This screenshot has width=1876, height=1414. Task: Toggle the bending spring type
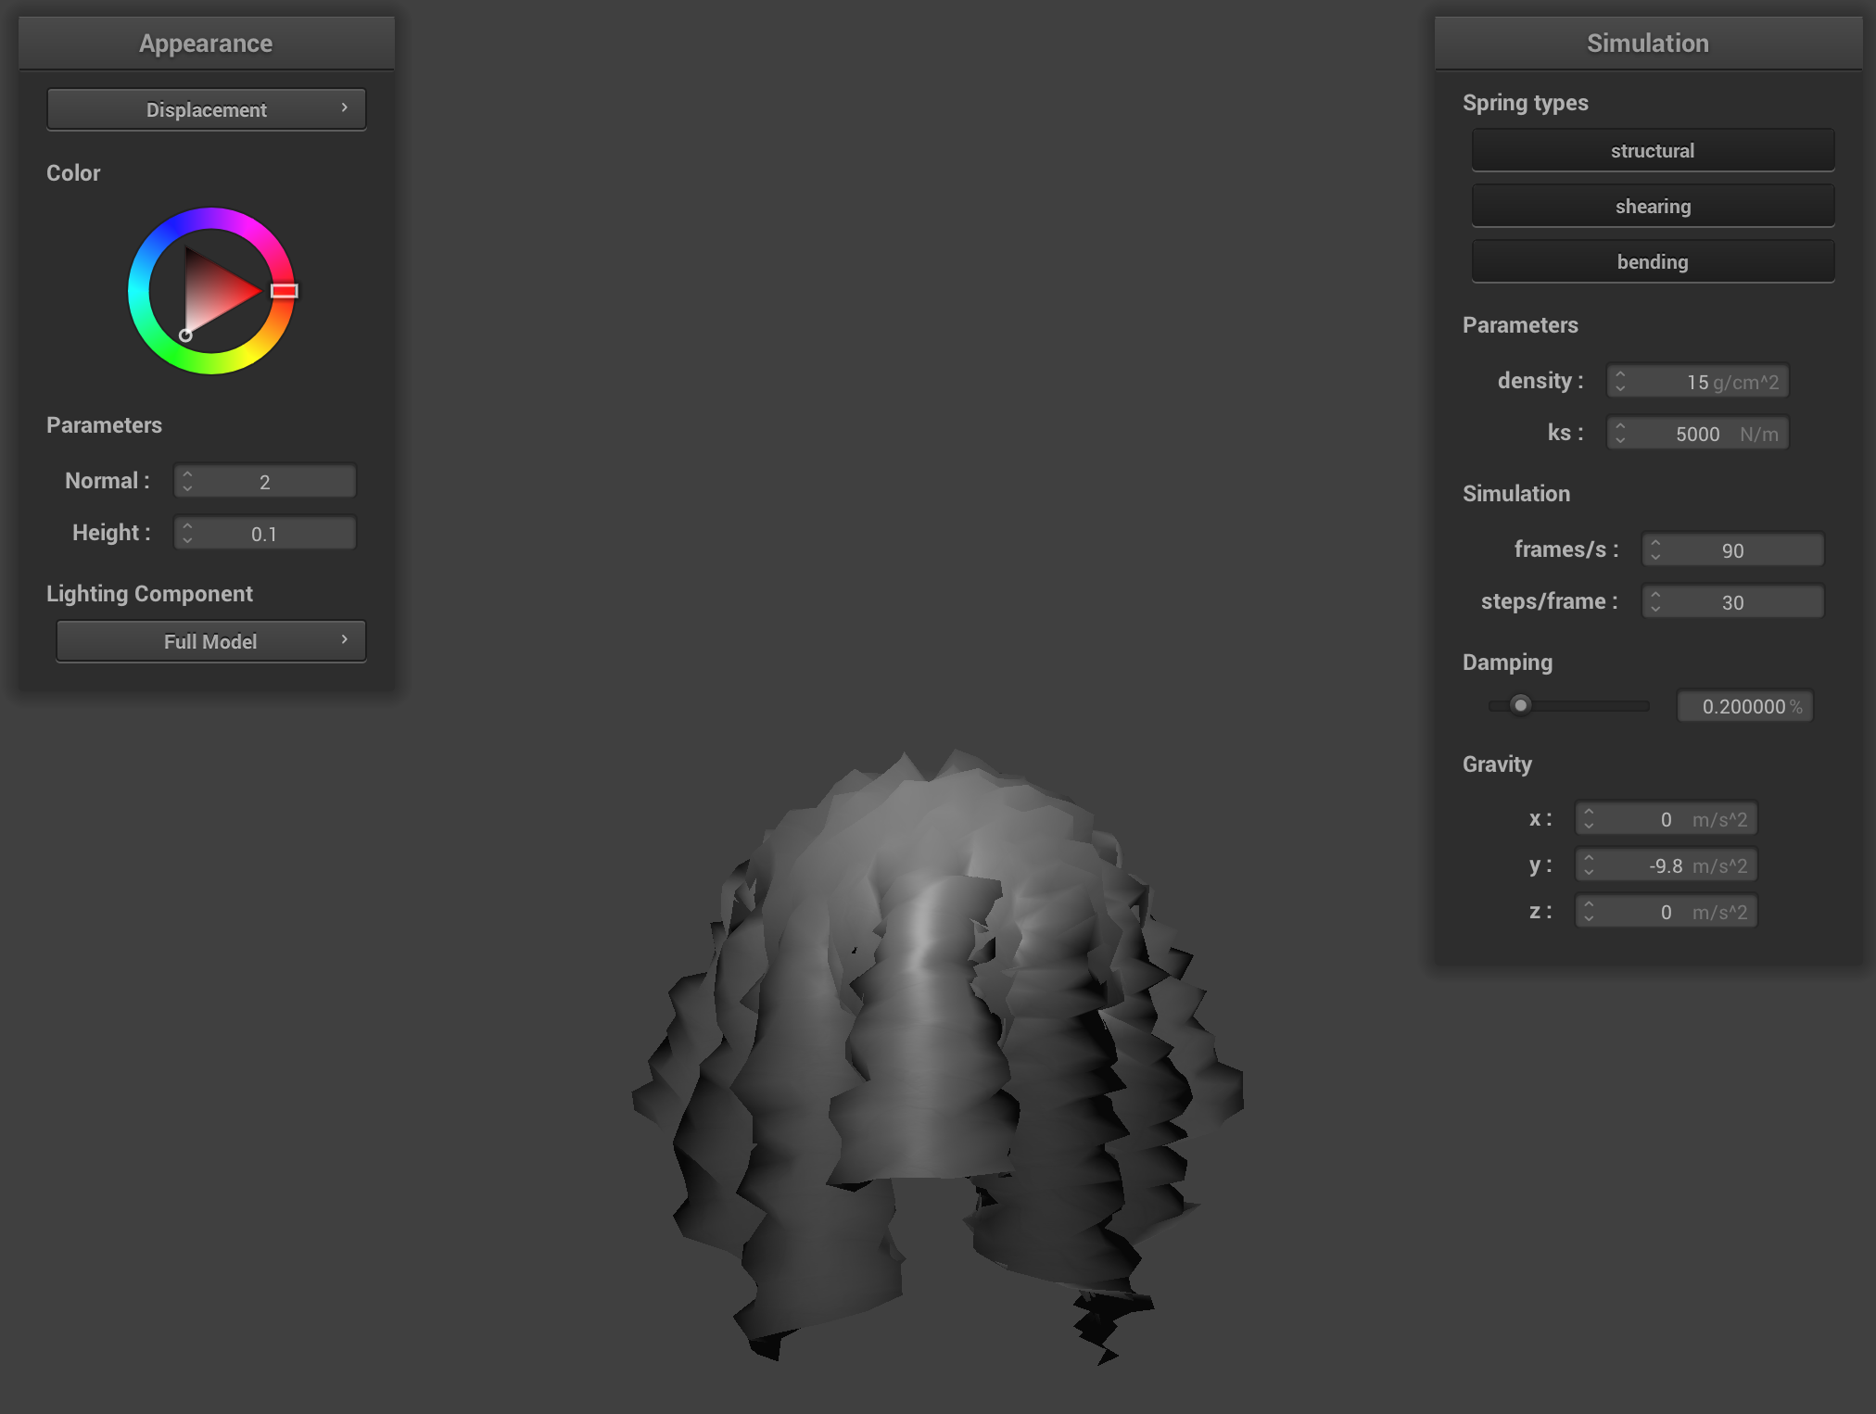click(1653, 261)
